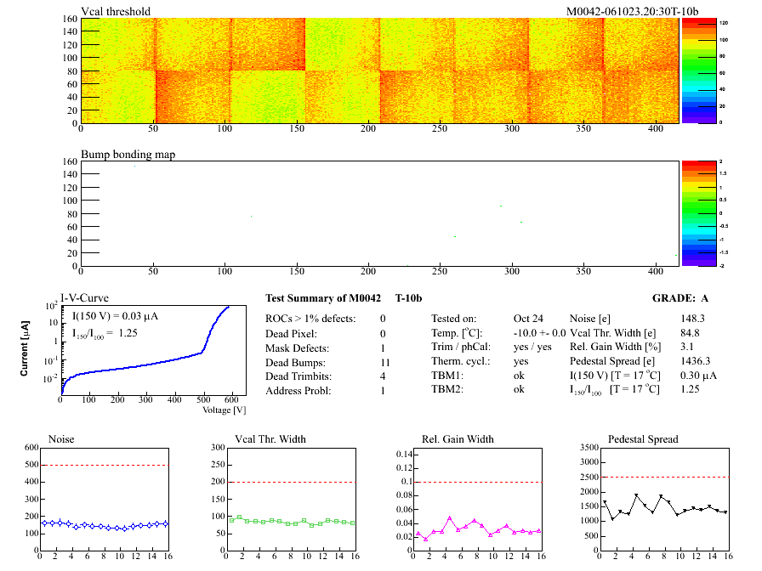Select the "ROCs > 1% defects:" label
This screenshot has width=762, height=571.
click(310, 319)
